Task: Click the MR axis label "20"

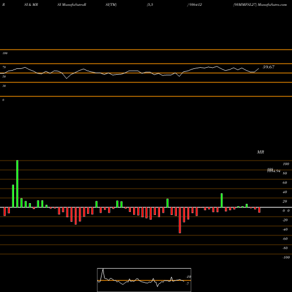Action: pyautogui.click(x=284, y=201)
